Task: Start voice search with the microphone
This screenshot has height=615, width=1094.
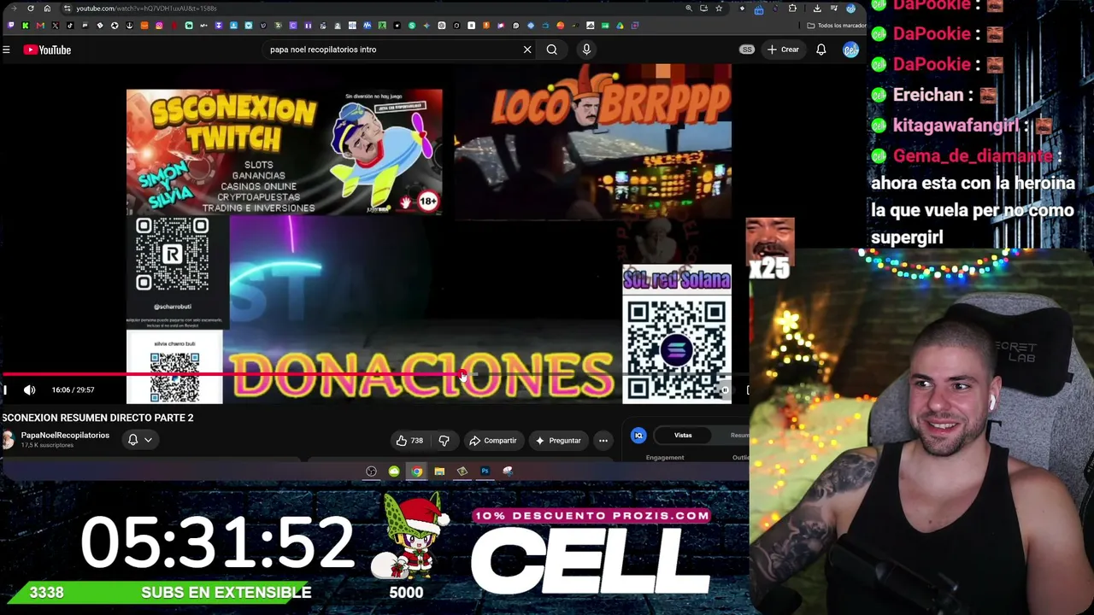Action: [586, 50]
